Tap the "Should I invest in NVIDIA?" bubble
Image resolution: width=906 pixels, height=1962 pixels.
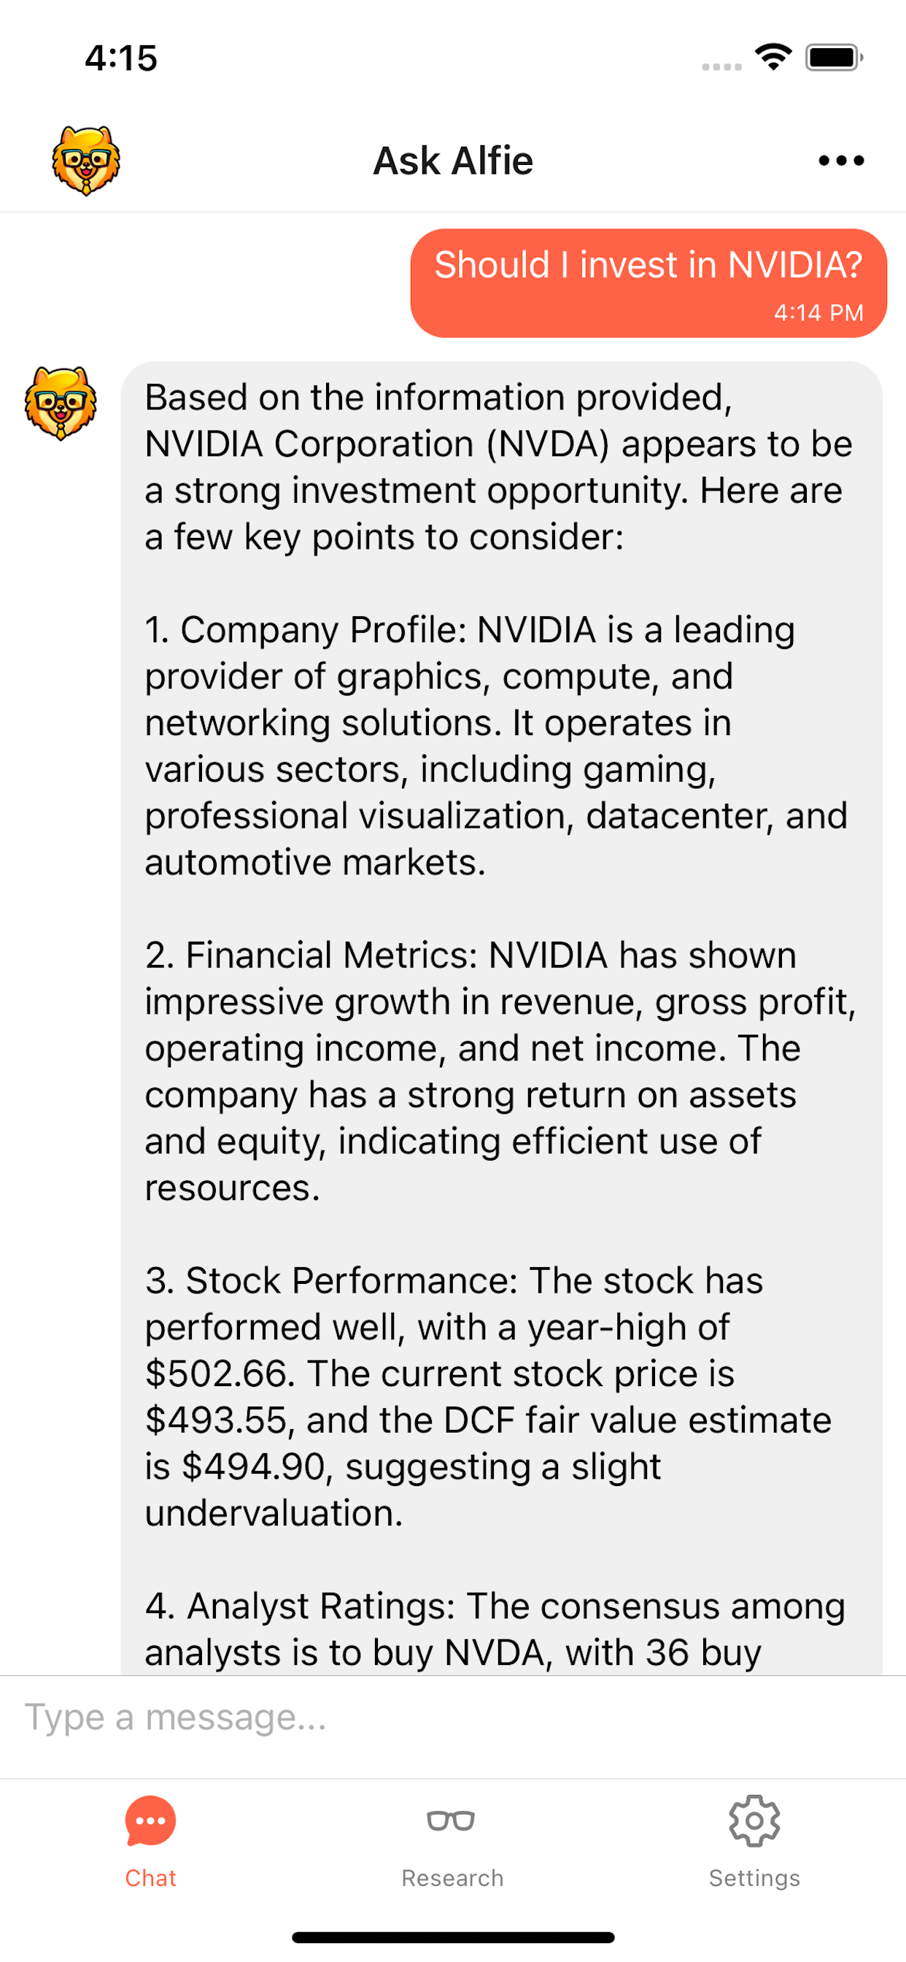[x=648, y=282]
